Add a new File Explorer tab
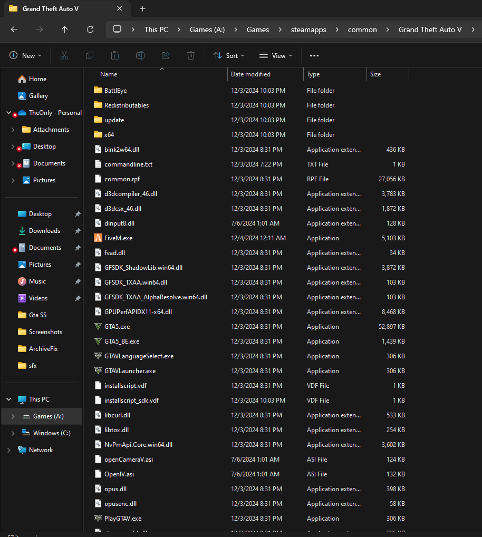Viewport: 482px width, 537px height. pos(142,9)
